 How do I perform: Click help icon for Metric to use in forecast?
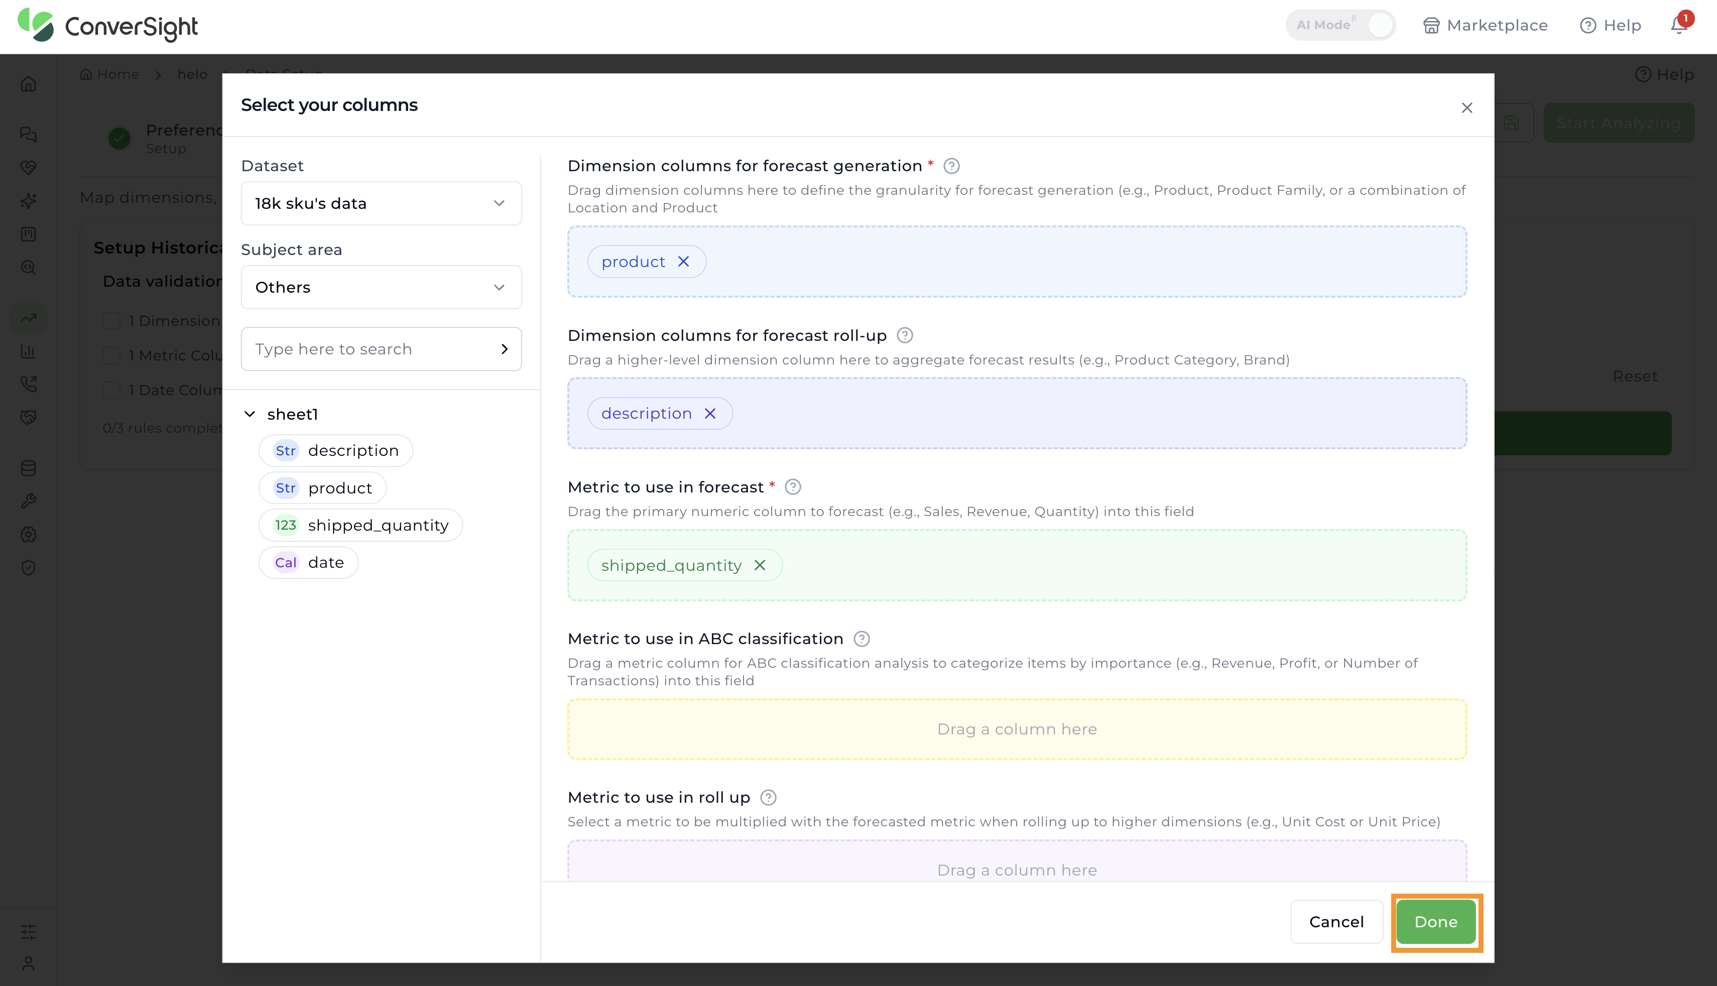793,487
